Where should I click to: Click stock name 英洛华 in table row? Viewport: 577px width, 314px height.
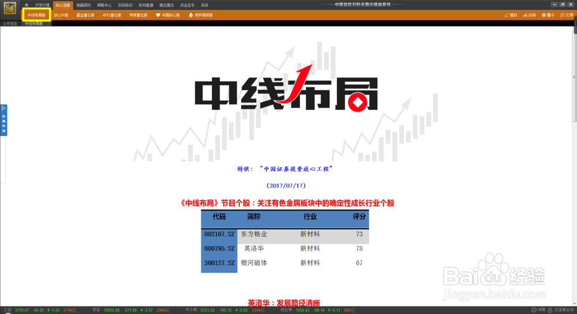pos(254,249)
